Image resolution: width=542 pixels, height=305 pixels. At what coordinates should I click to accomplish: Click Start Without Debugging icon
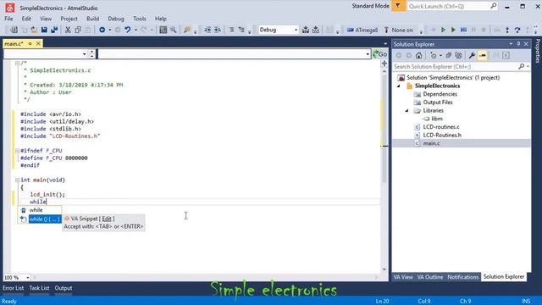tap(453, 30)
